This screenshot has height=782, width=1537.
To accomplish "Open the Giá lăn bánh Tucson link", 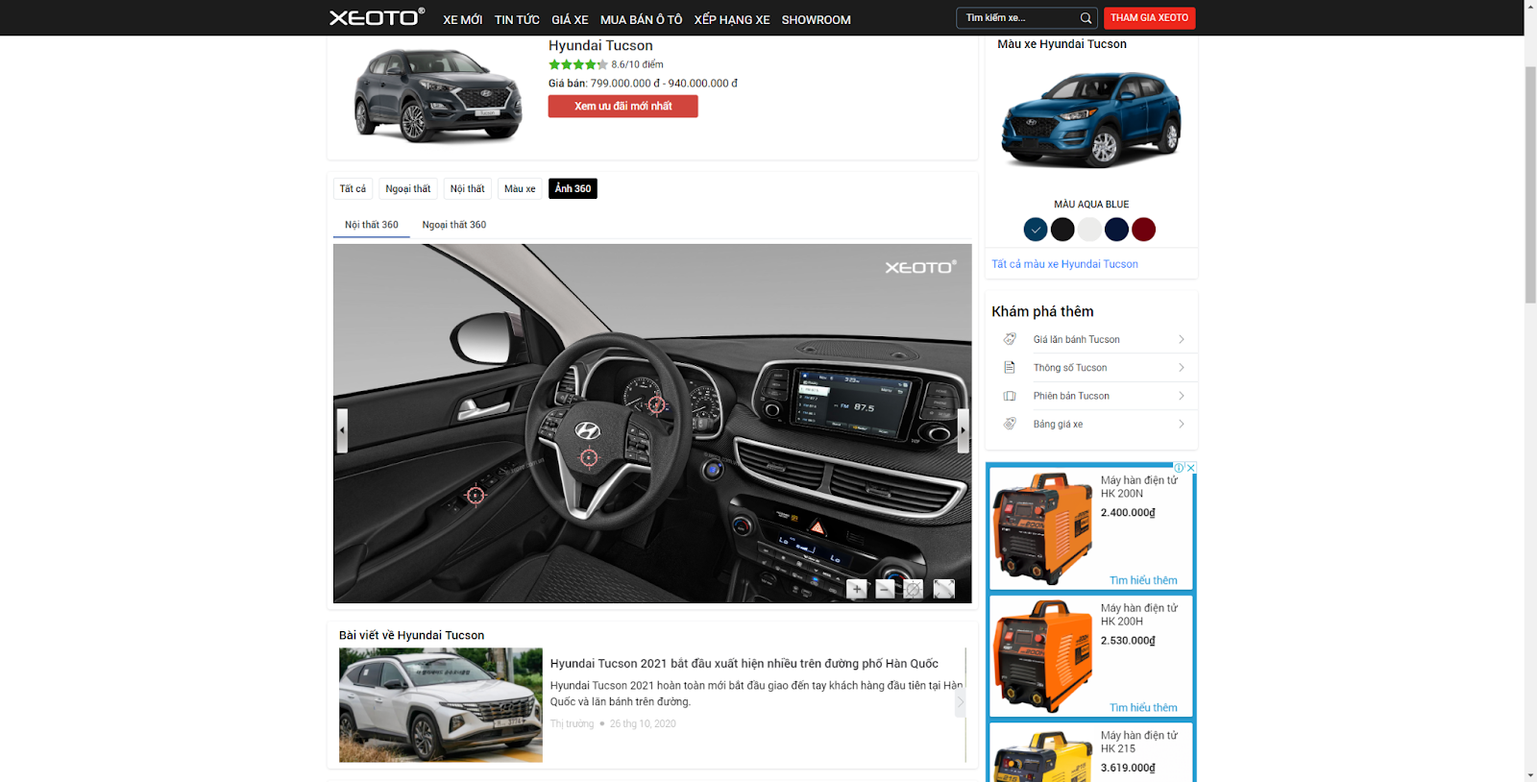I will point(1077,339).
